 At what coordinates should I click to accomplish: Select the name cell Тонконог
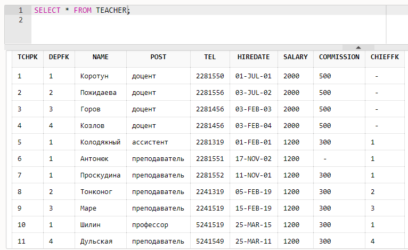pos(96,192)
